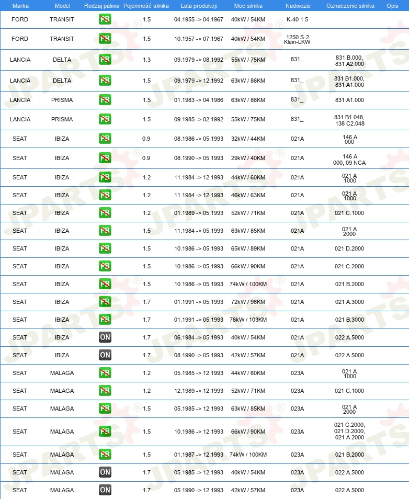Select the '76kW / 103KM' engine power cell
The image size is (409, 499).
pyautogui.click(x=248, y=320)
